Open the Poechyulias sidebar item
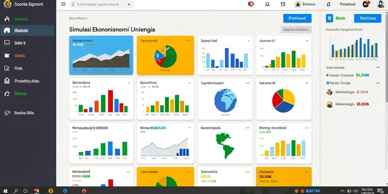The width and height of the screenshot is (388, 194). pos(27,81)
